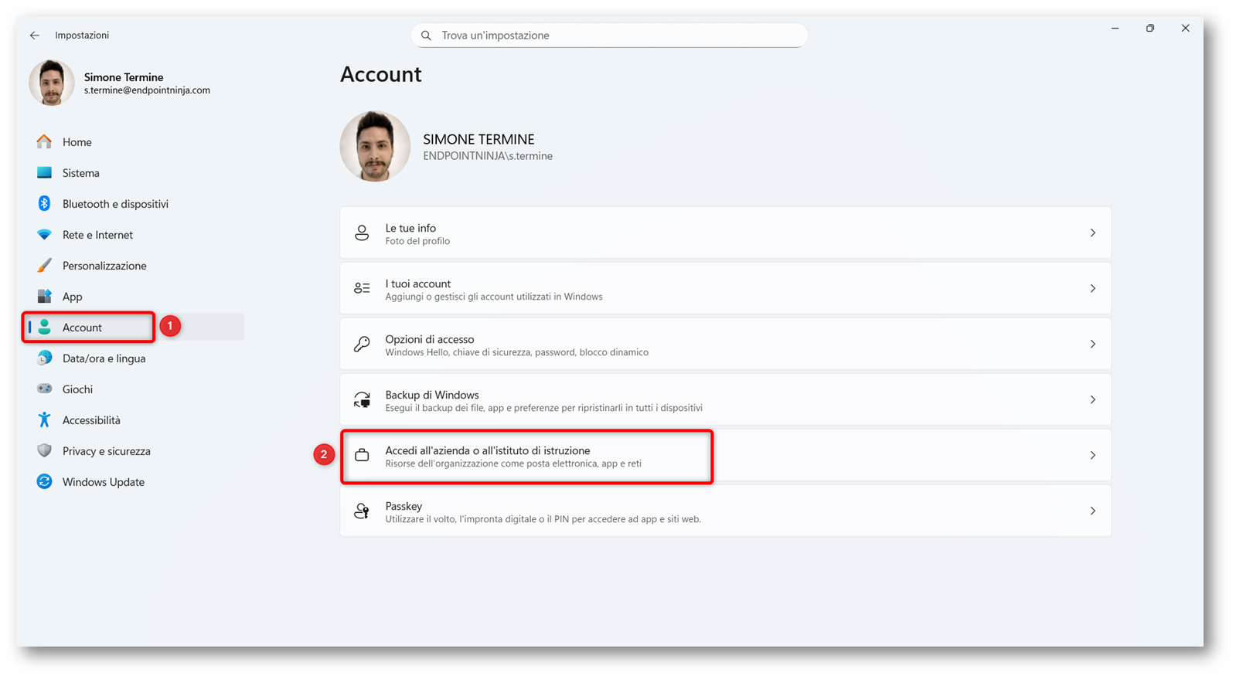Viewport: 1236px width, 679px height.
Task: Click chevron for Accedi all'azienda o all'istituto
Action: [1092, 455]
